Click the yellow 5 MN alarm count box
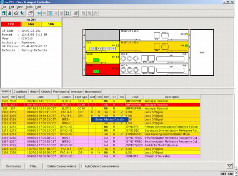238x176 pixels. 51,24
